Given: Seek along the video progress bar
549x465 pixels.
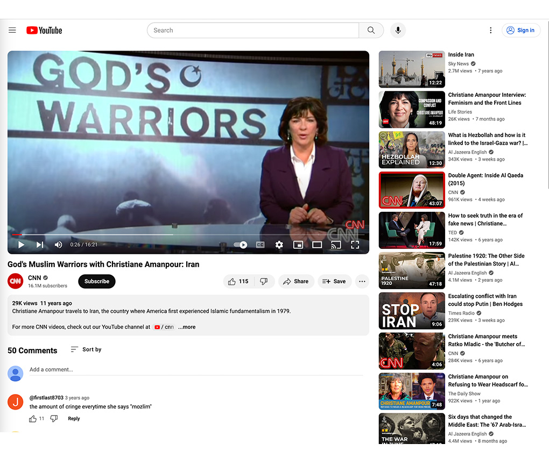Looking at the screenshot, I should 188,234.
